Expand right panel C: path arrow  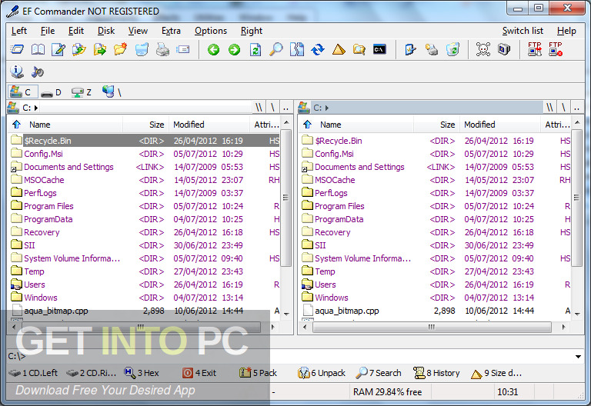point(327,108)
